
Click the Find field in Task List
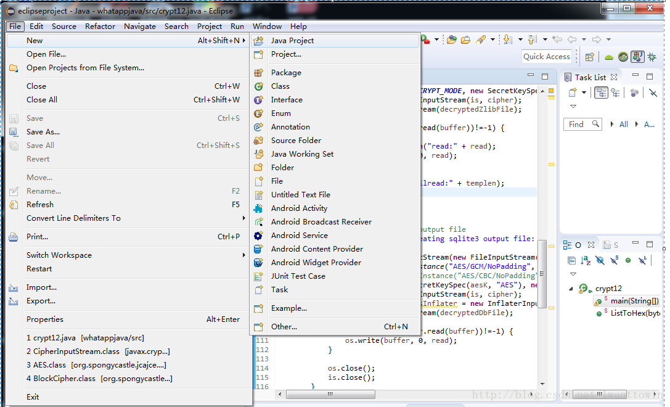coord(582,124)
